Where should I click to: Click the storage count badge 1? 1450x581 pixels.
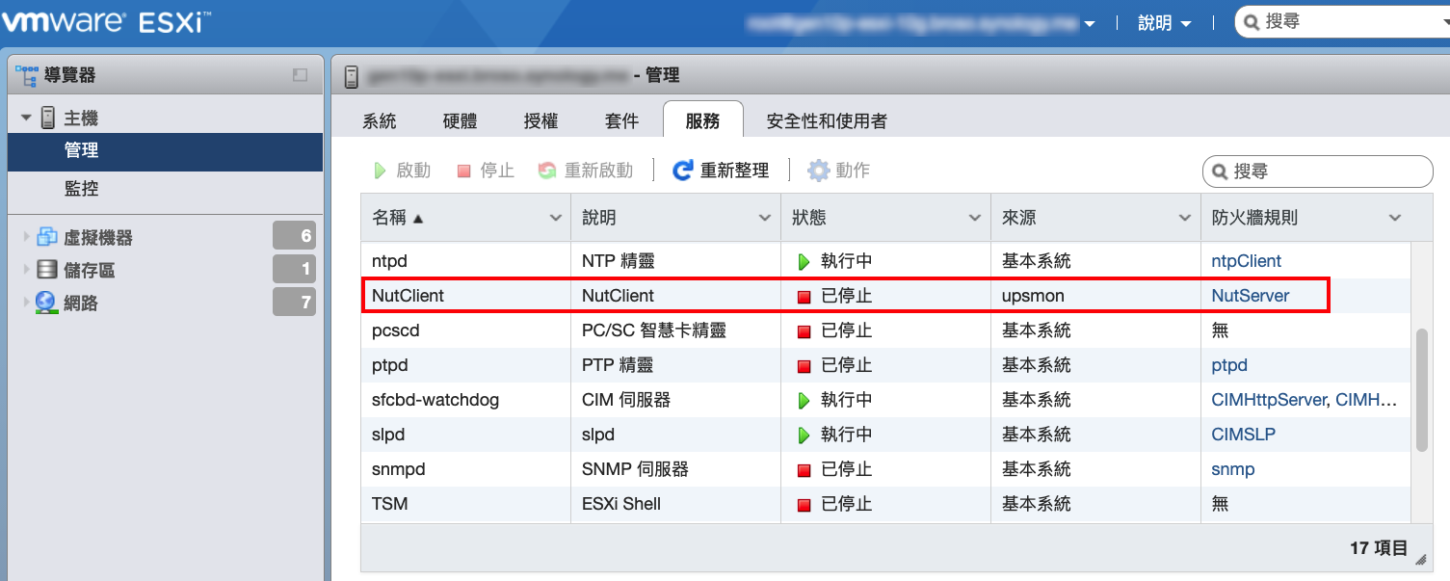click(x=294, y=269)
